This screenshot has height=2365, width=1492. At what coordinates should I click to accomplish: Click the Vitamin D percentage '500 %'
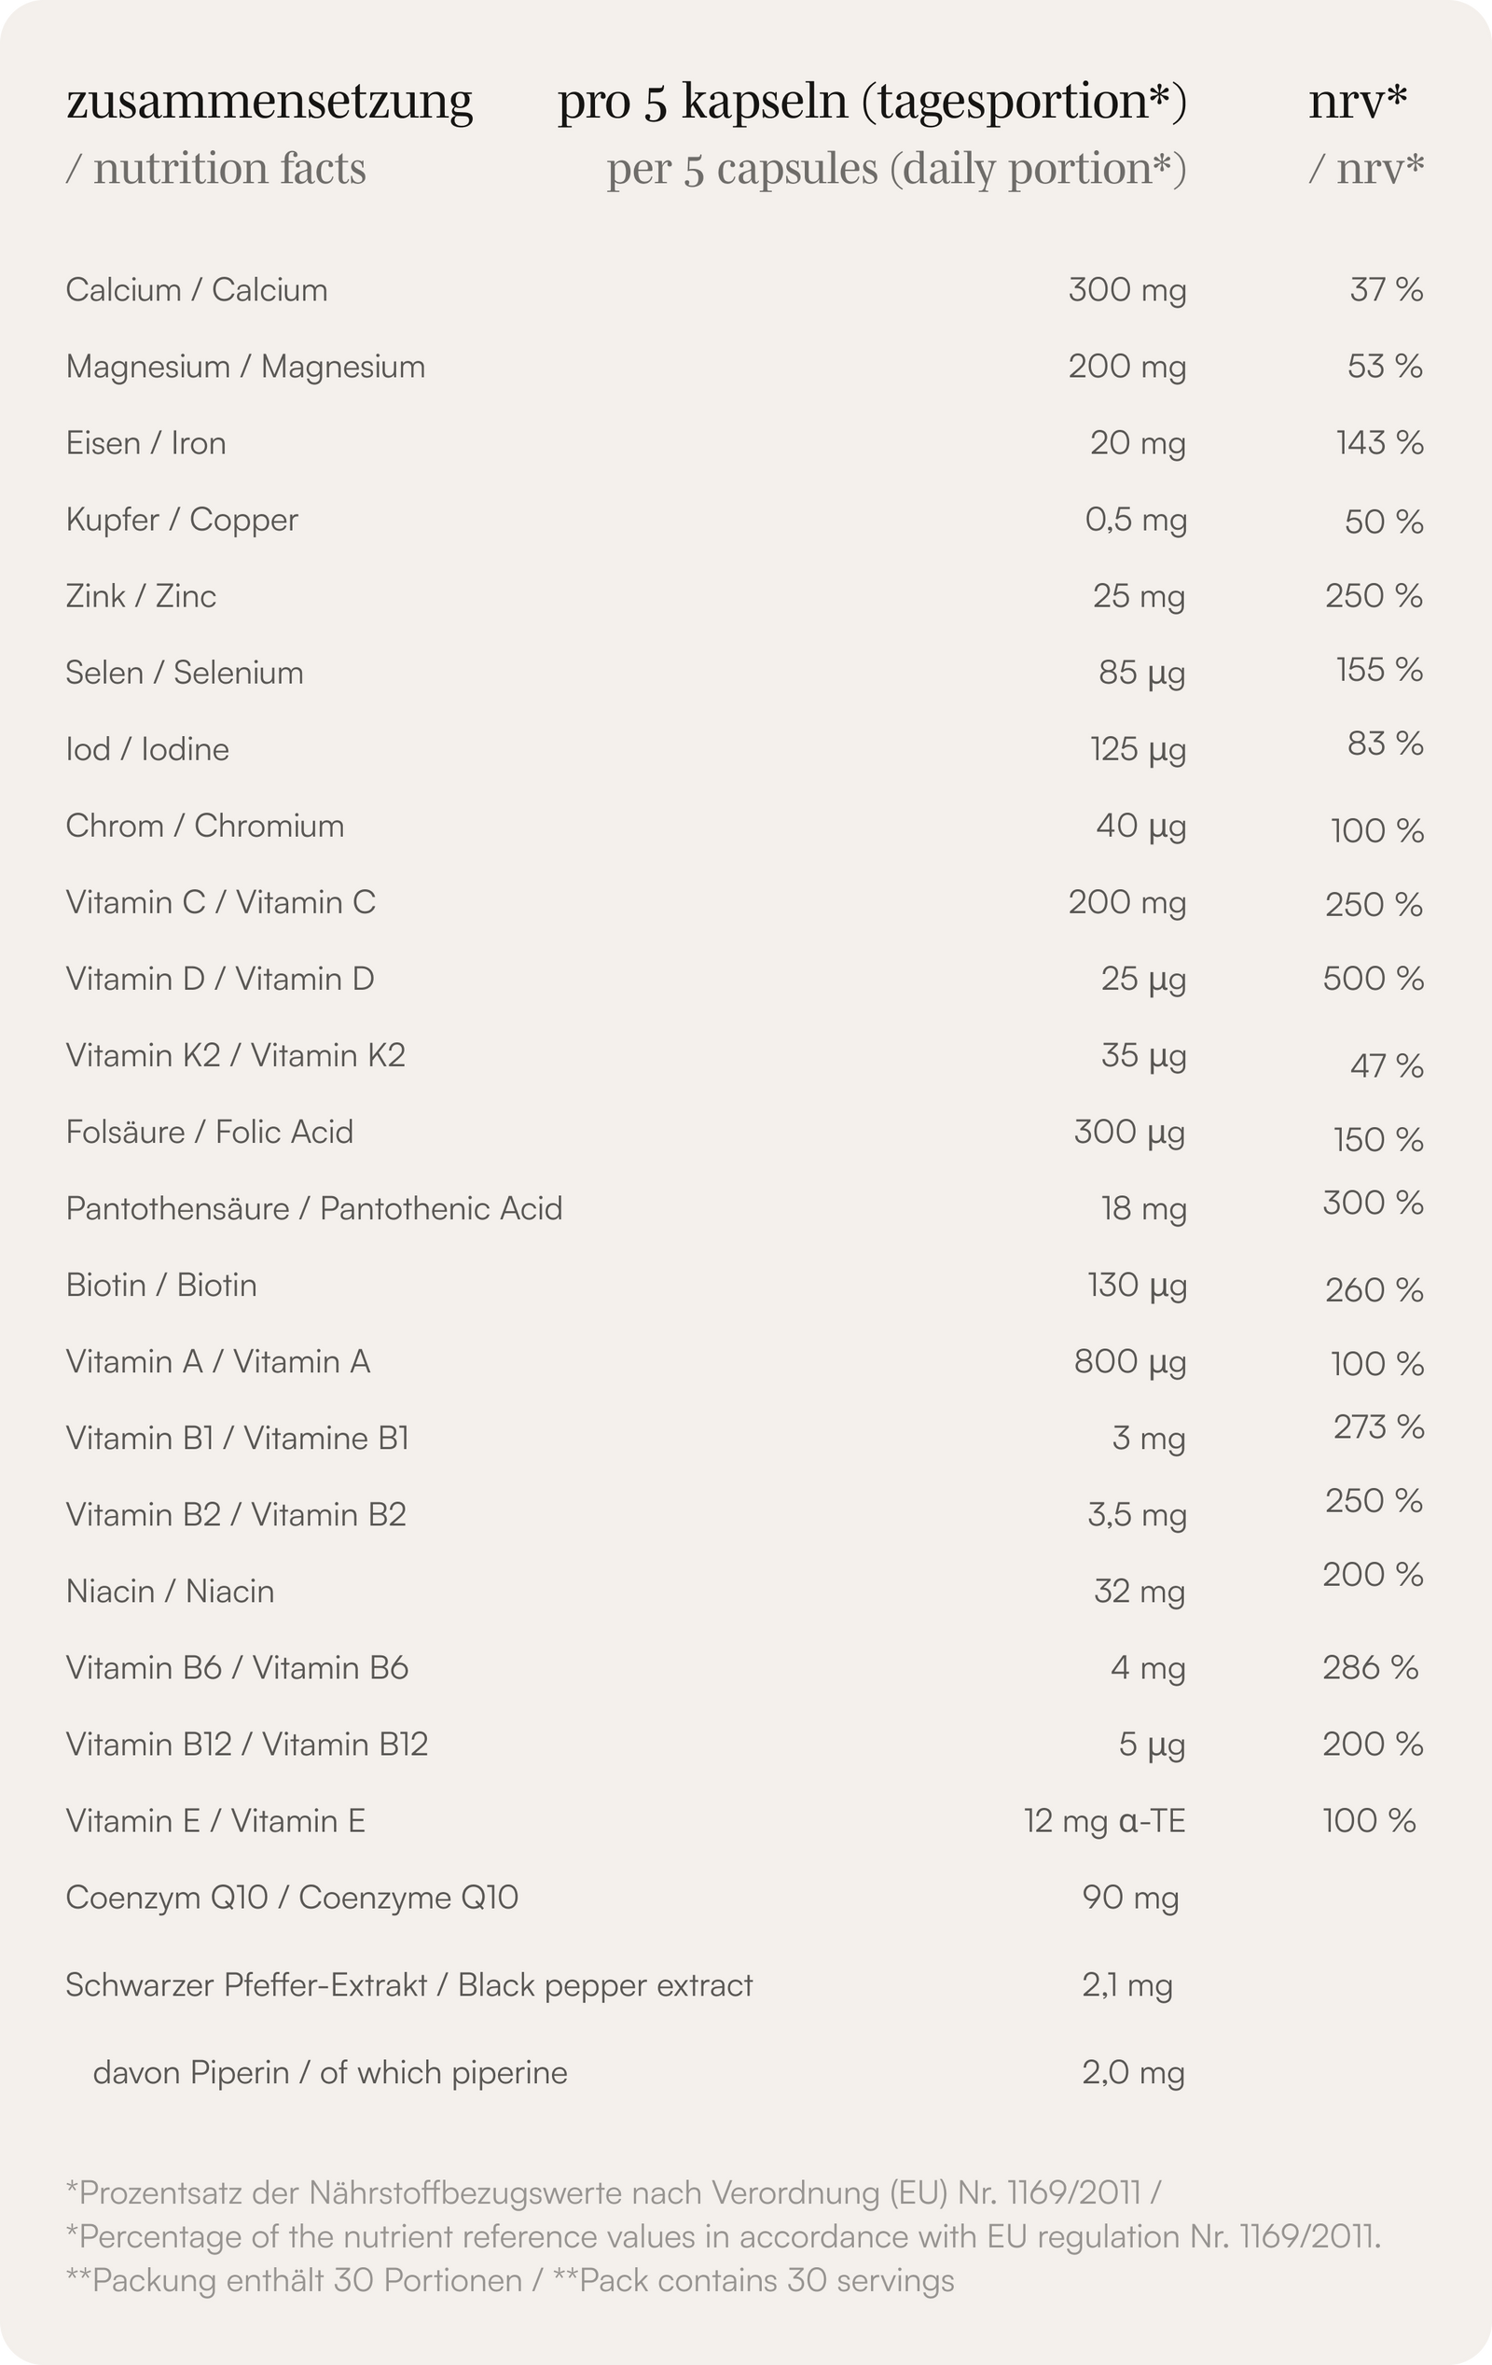pos(1373,979)
